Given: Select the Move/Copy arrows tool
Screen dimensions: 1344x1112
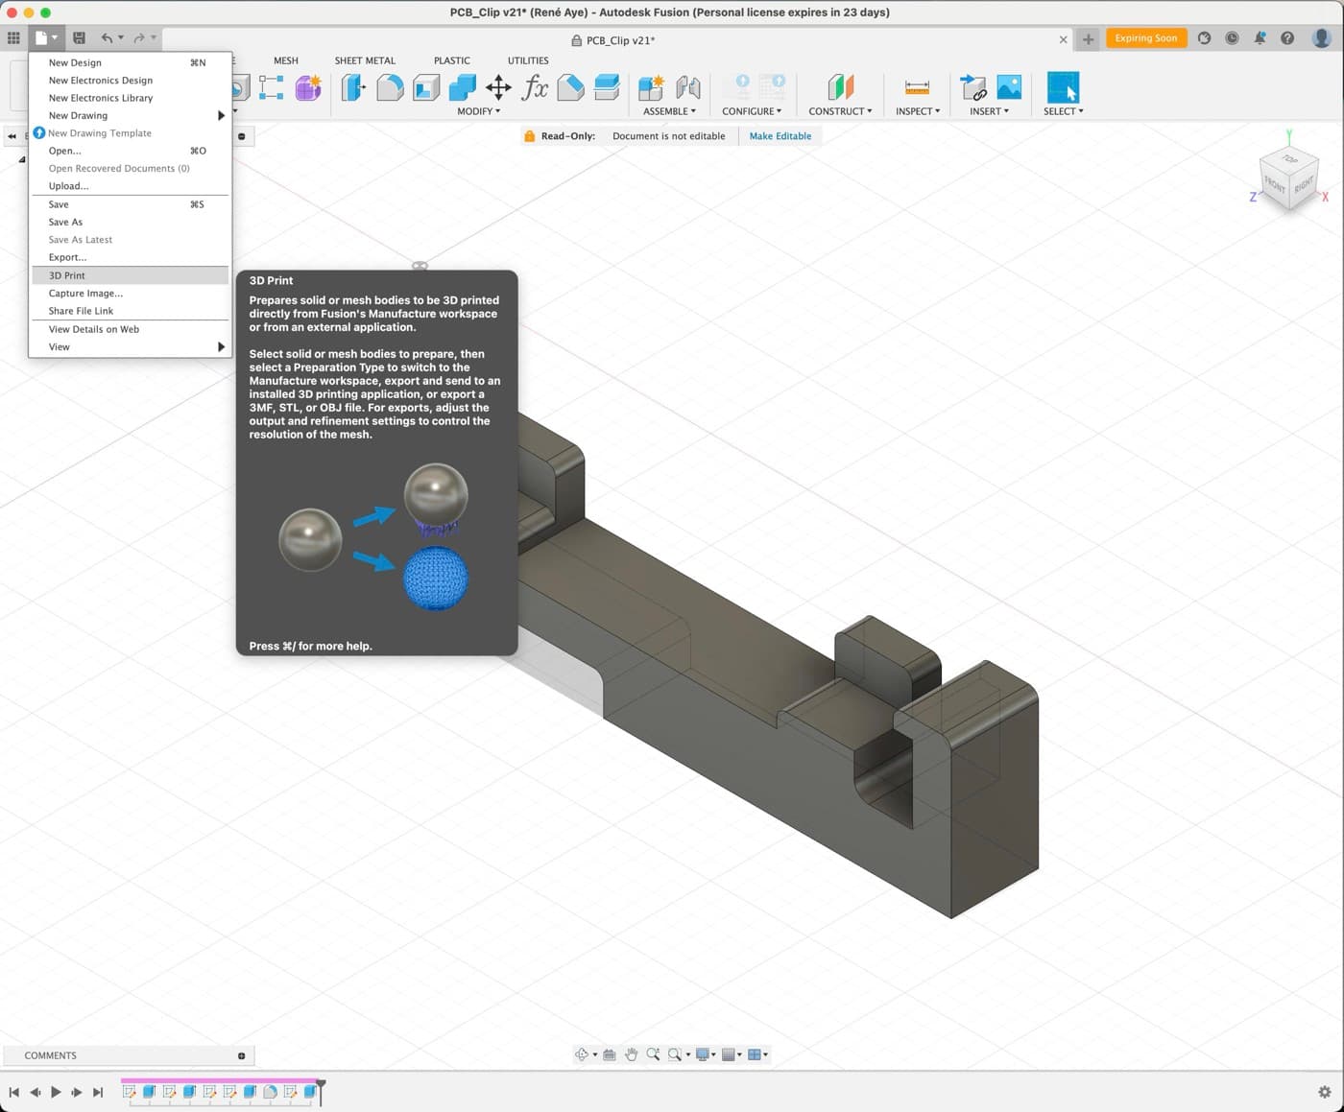Looking at the screenshot, I should [498, 87].
